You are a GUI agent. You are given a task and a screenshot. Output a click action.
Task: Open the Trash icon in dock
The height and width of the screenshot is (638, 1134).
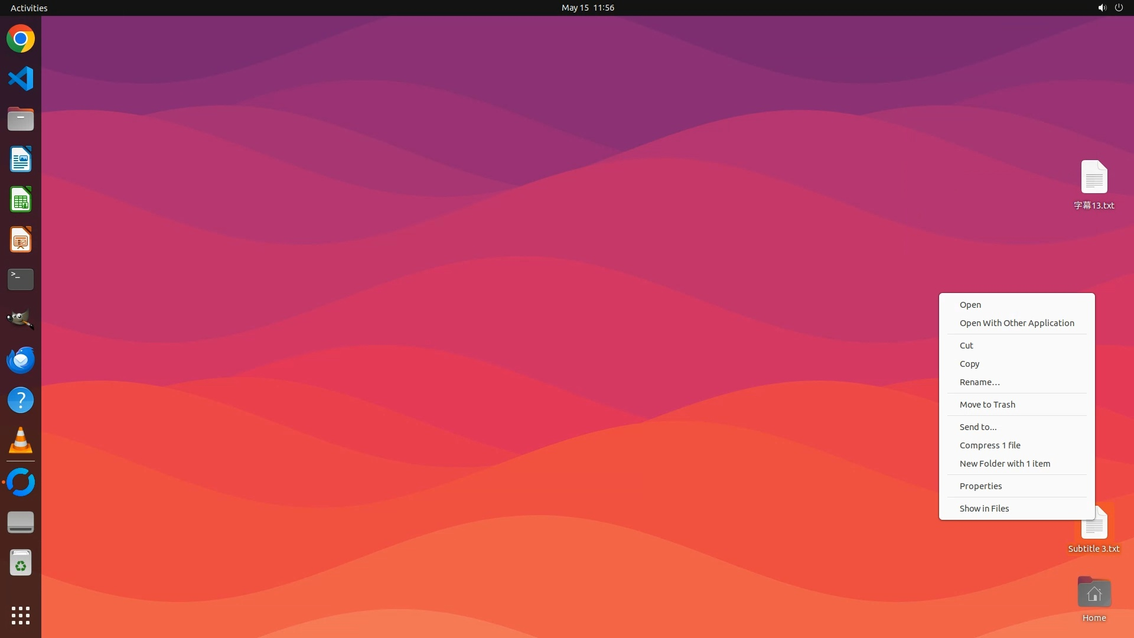click(x=21, y=563)
